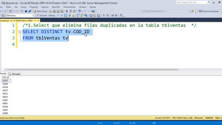Open the New Project dropdown arrow

pyautogui.click(x=13, y=11)
